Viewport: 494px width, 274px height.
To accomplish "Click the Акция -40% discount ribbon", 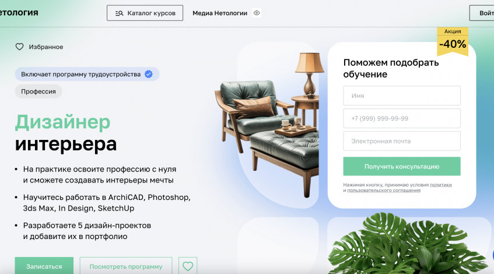I will (x=453, y=41).
